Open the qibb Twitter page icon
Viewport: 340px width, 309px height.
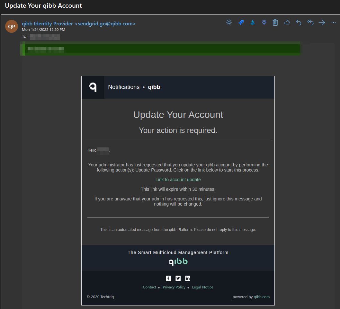(178, 278)
